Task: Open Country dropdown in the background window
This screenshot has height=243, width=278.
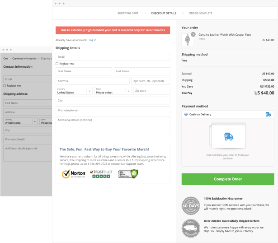Action: click(20, 121)
